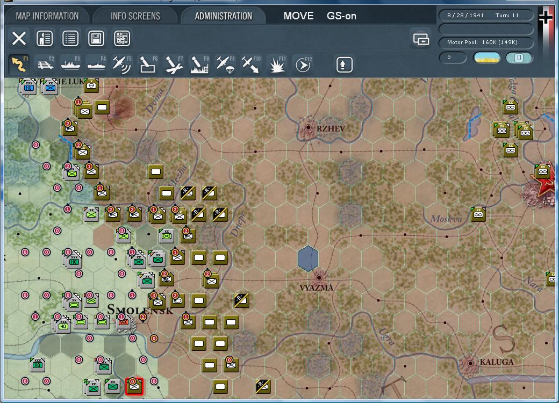
Task: Click the X quit button in toolbar
Action: 19,39
